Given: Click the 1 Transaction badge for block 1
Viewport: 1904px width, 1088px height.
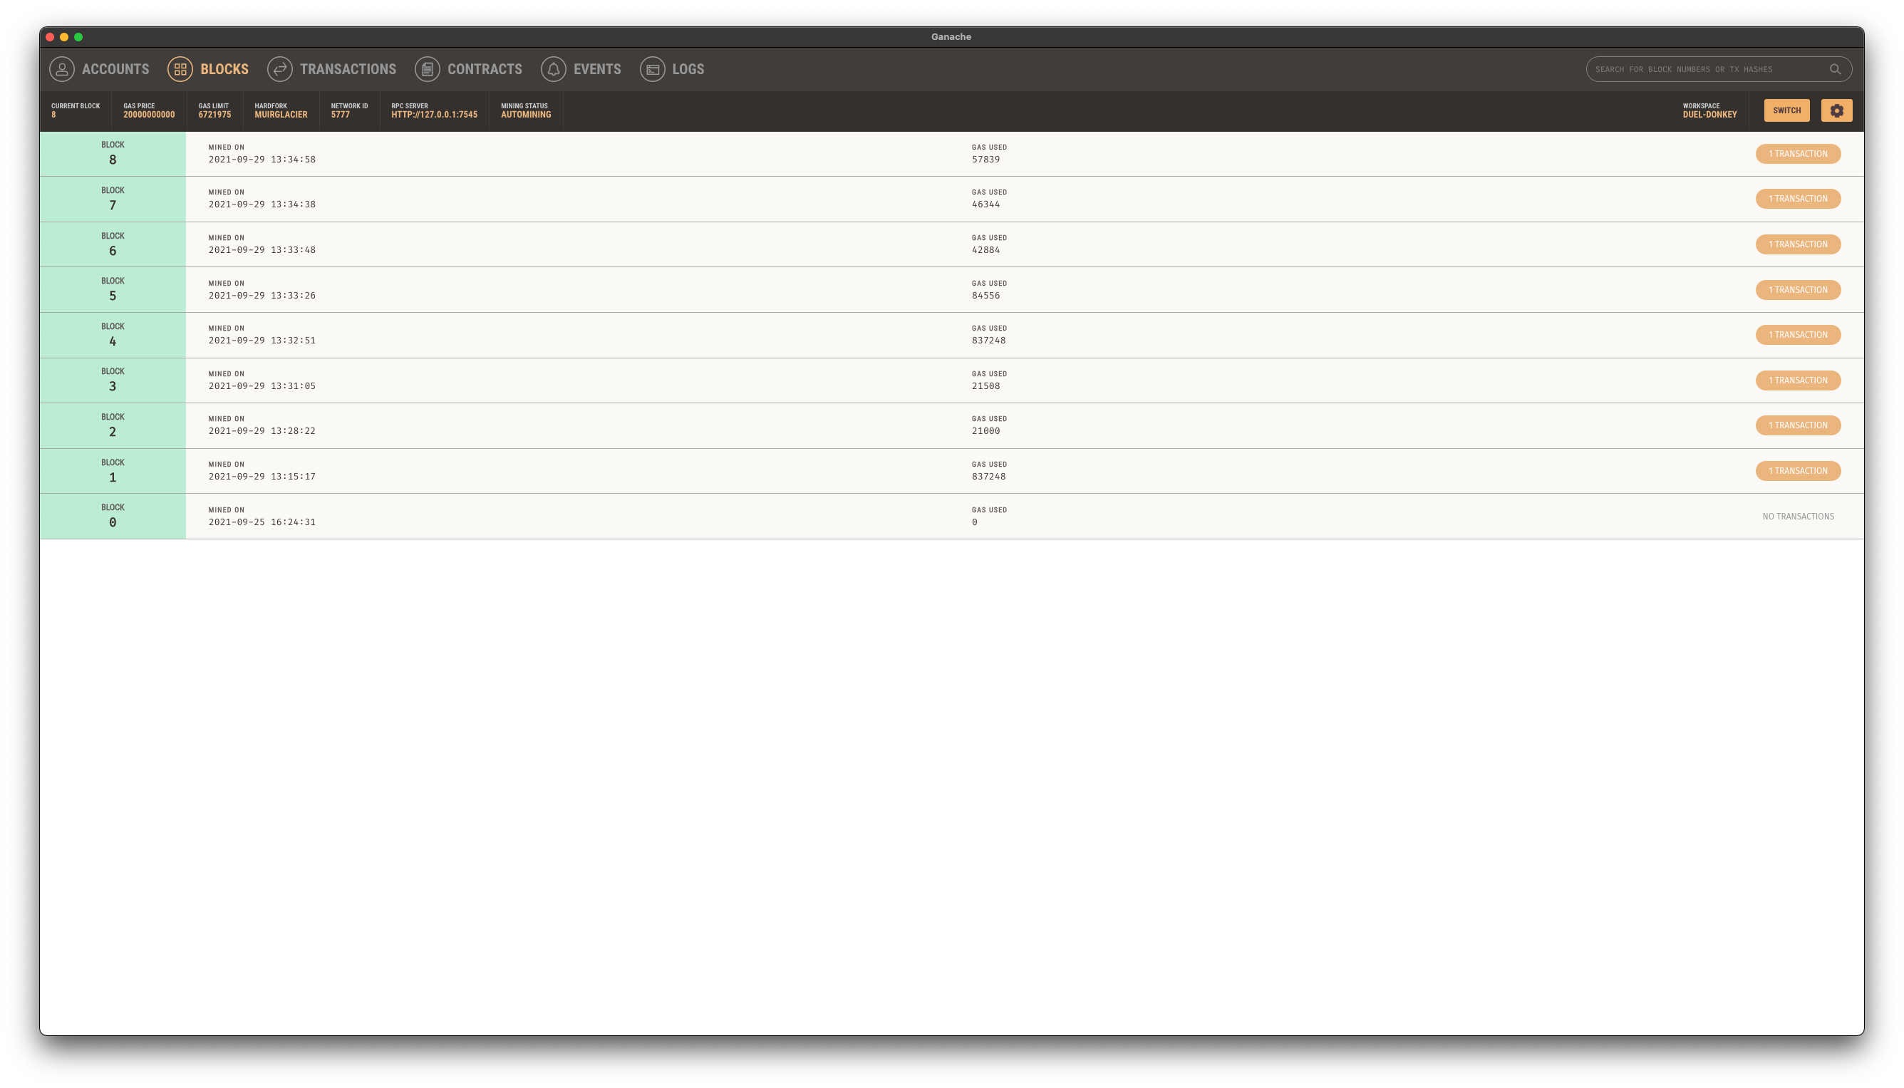Looking at the screenshot, I should tap(1797, 471).
